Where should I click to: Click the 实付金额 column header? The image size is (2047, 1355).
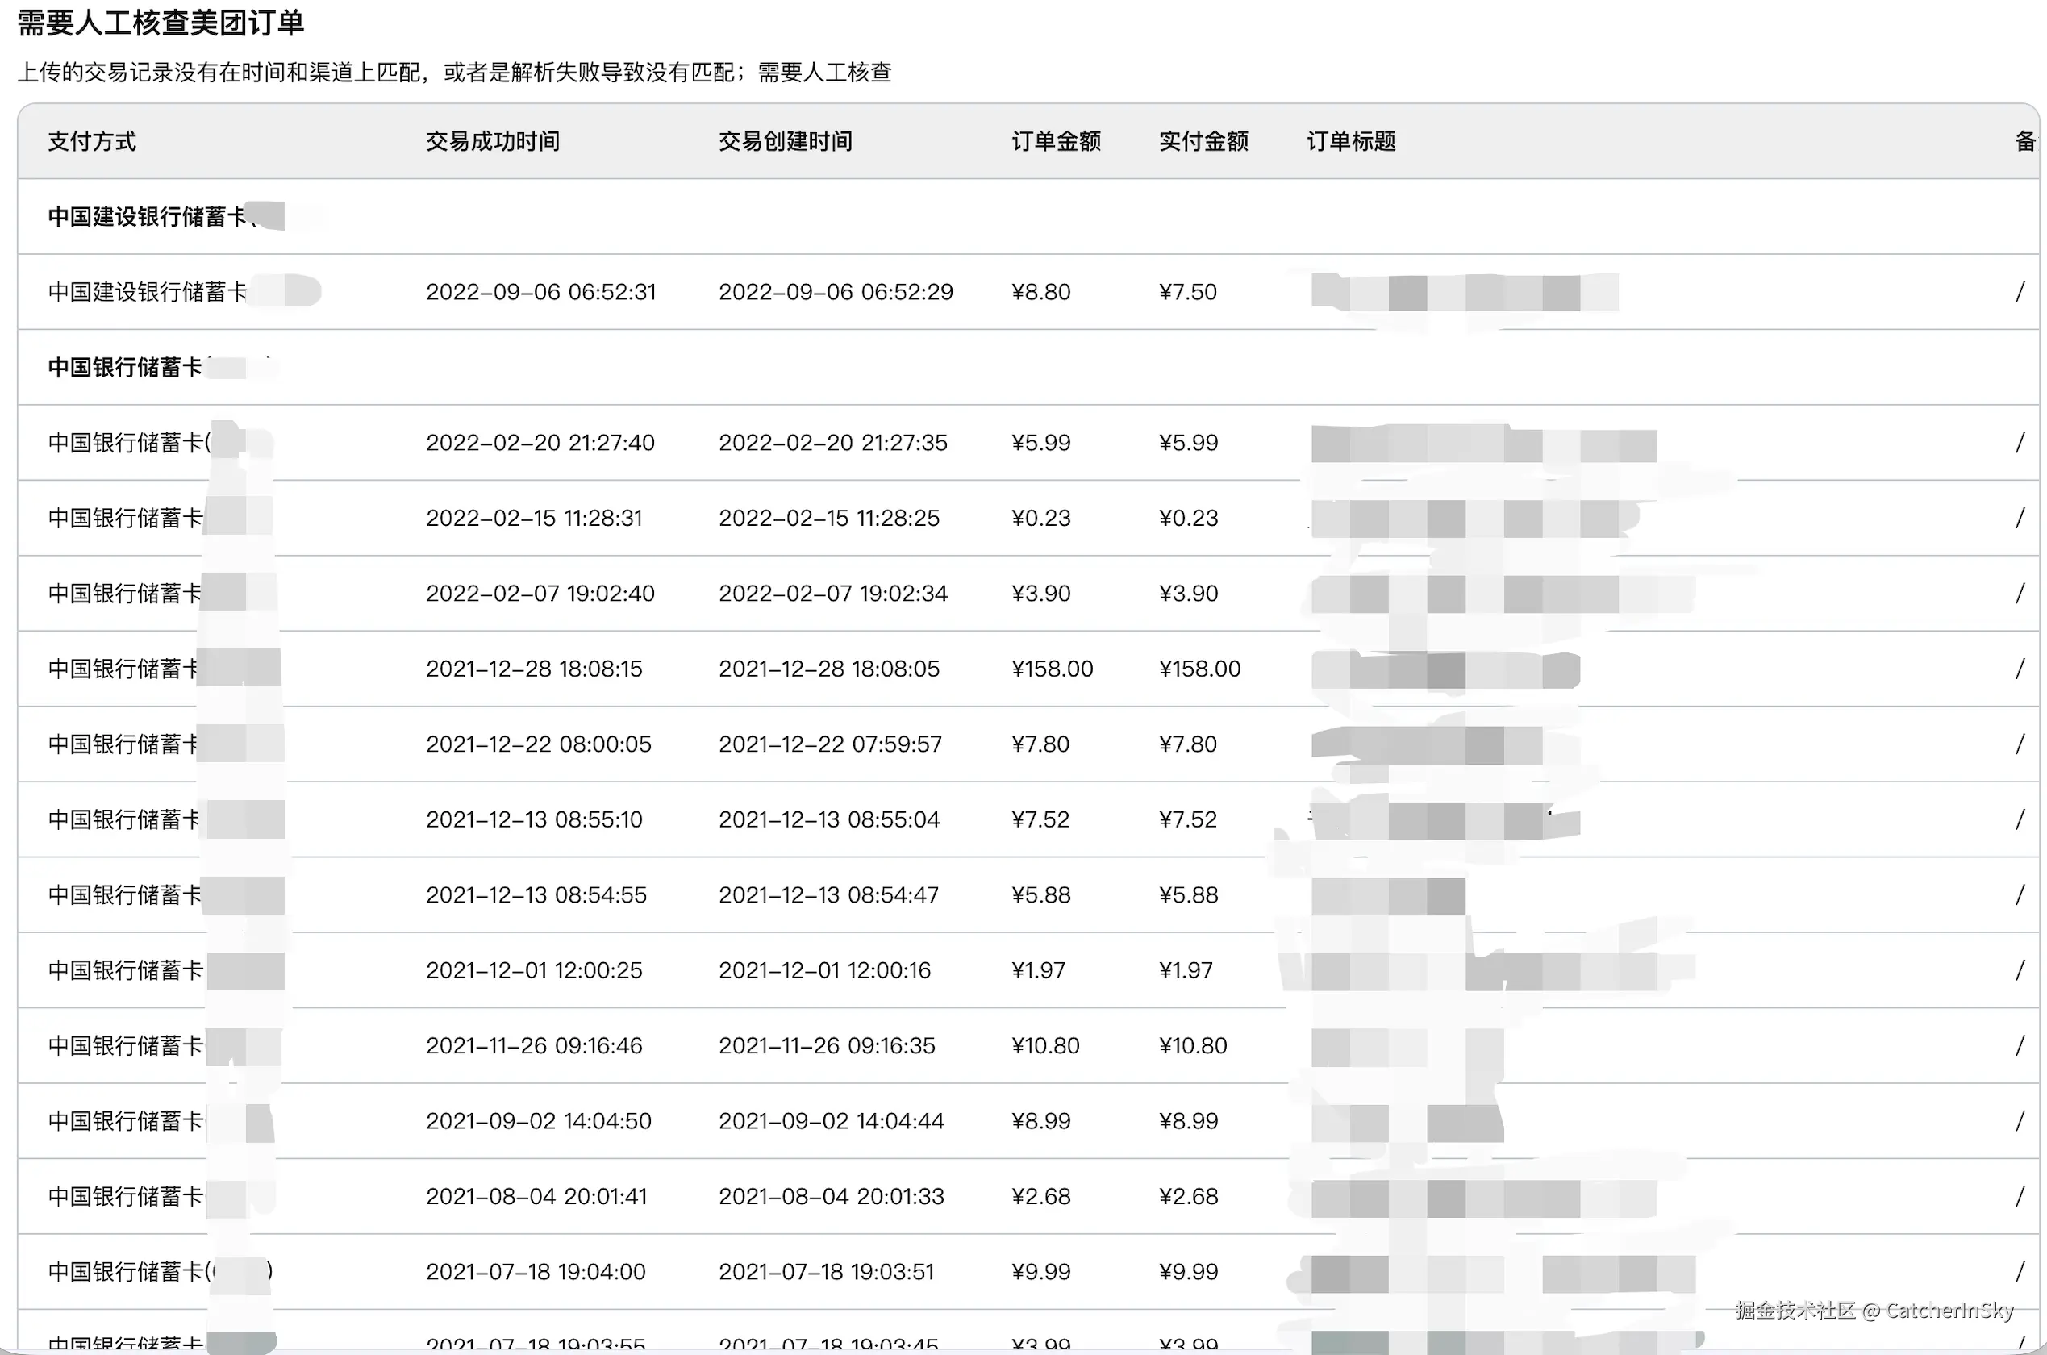1203,141
